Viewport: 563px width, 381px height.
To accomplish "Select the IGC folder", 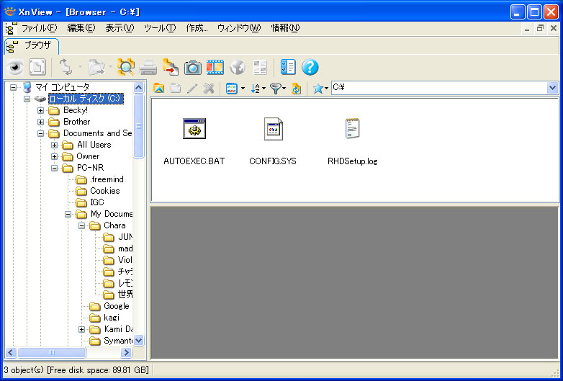I will click(97, 202).
